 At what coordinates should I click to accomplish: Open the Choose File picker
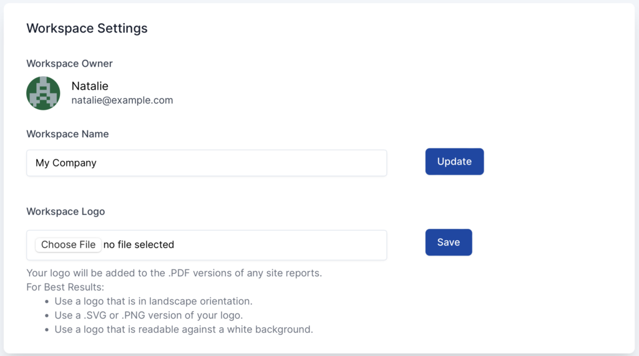click(x=68, y=244)
